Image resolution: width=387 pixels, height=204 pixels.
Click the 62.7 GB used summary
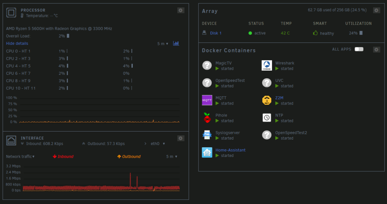coord(337,10)
